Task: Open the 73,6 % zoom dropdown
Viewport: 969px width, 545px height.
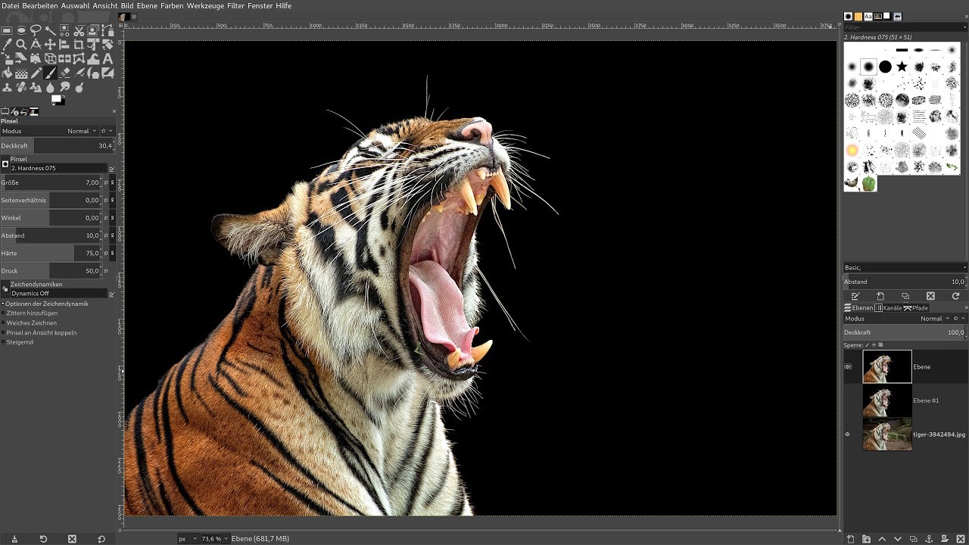Action: click(215, 539)
